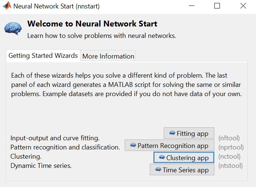
Task: Click the MATLAB logo in title bar
Action: coord(7,6)
